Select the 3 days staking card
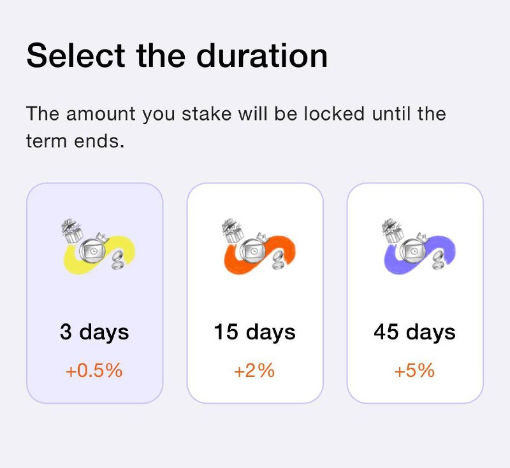This screenshot has height=468, width=510. coord(94,293)
